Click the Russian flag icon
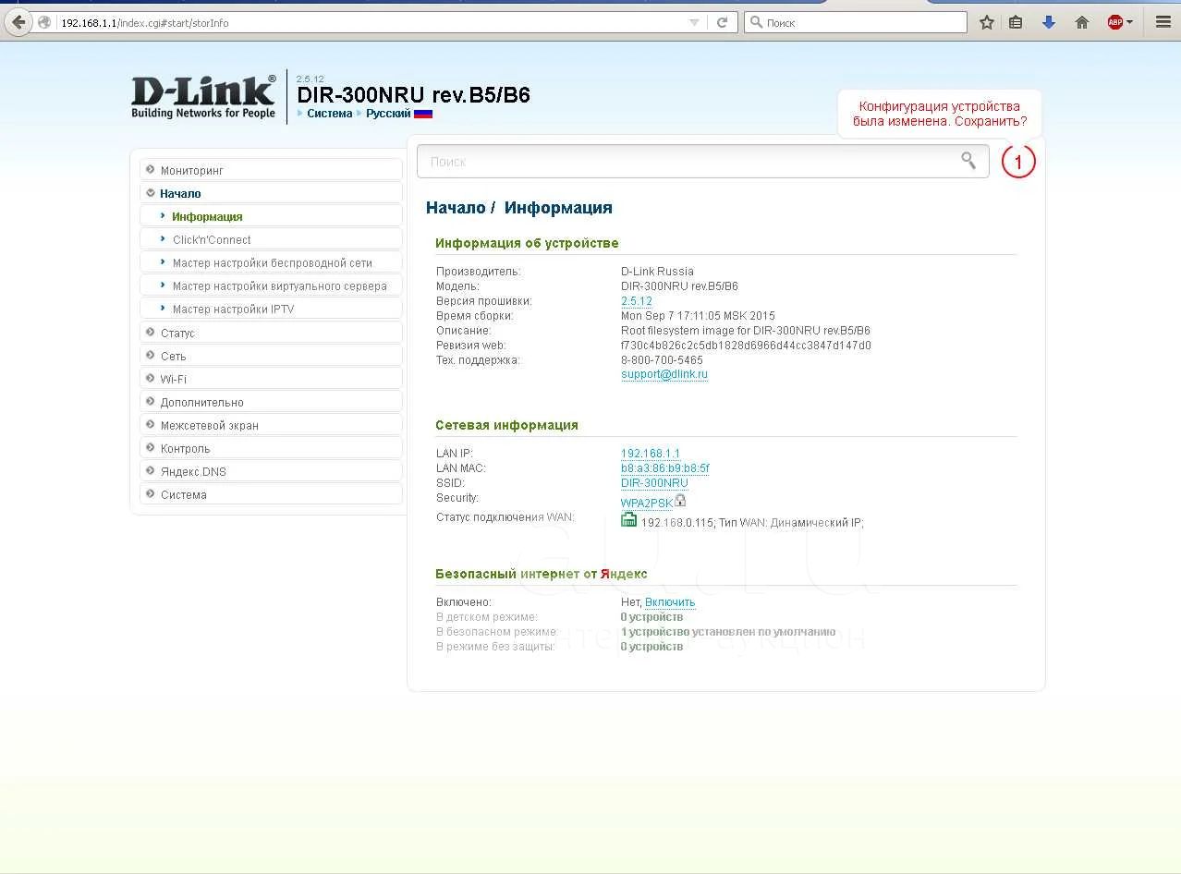1181x874 pixels. [423, 114]
